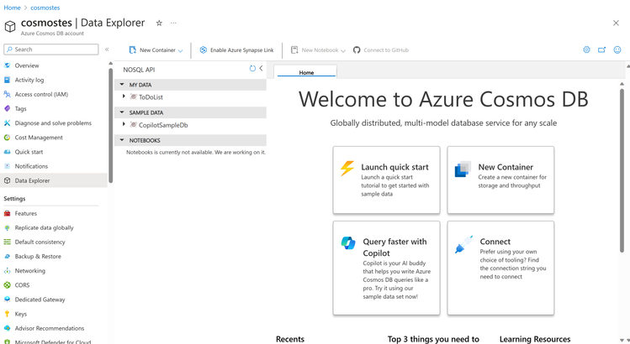Open the New Container dropdown arrow
The width and height of the screenshot is (630, 344).
click(x=181, y=51)
